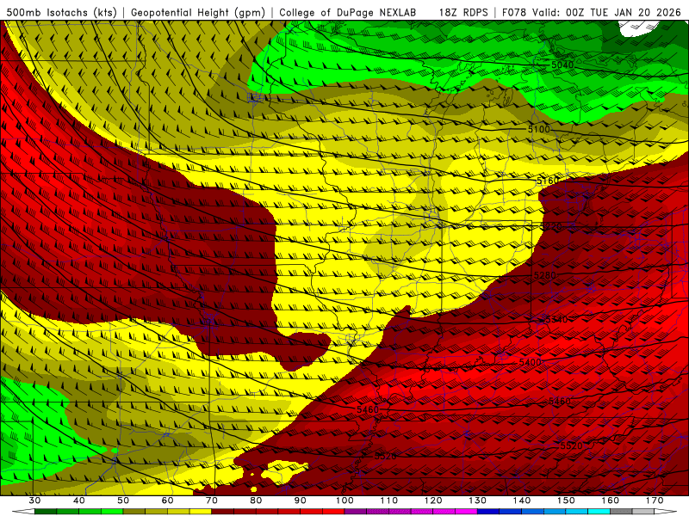689x516 pixels.
Task: Click the 140 value on the color scale
Action: [522, 501]
